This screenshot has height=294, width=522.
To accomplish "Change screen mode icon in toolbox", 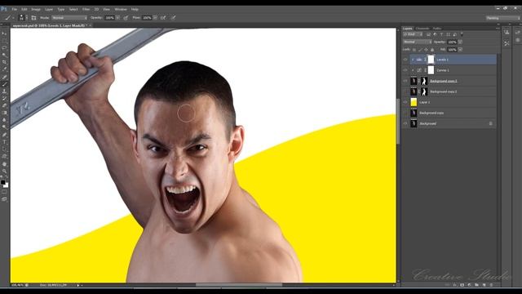I will click(4, 199).
